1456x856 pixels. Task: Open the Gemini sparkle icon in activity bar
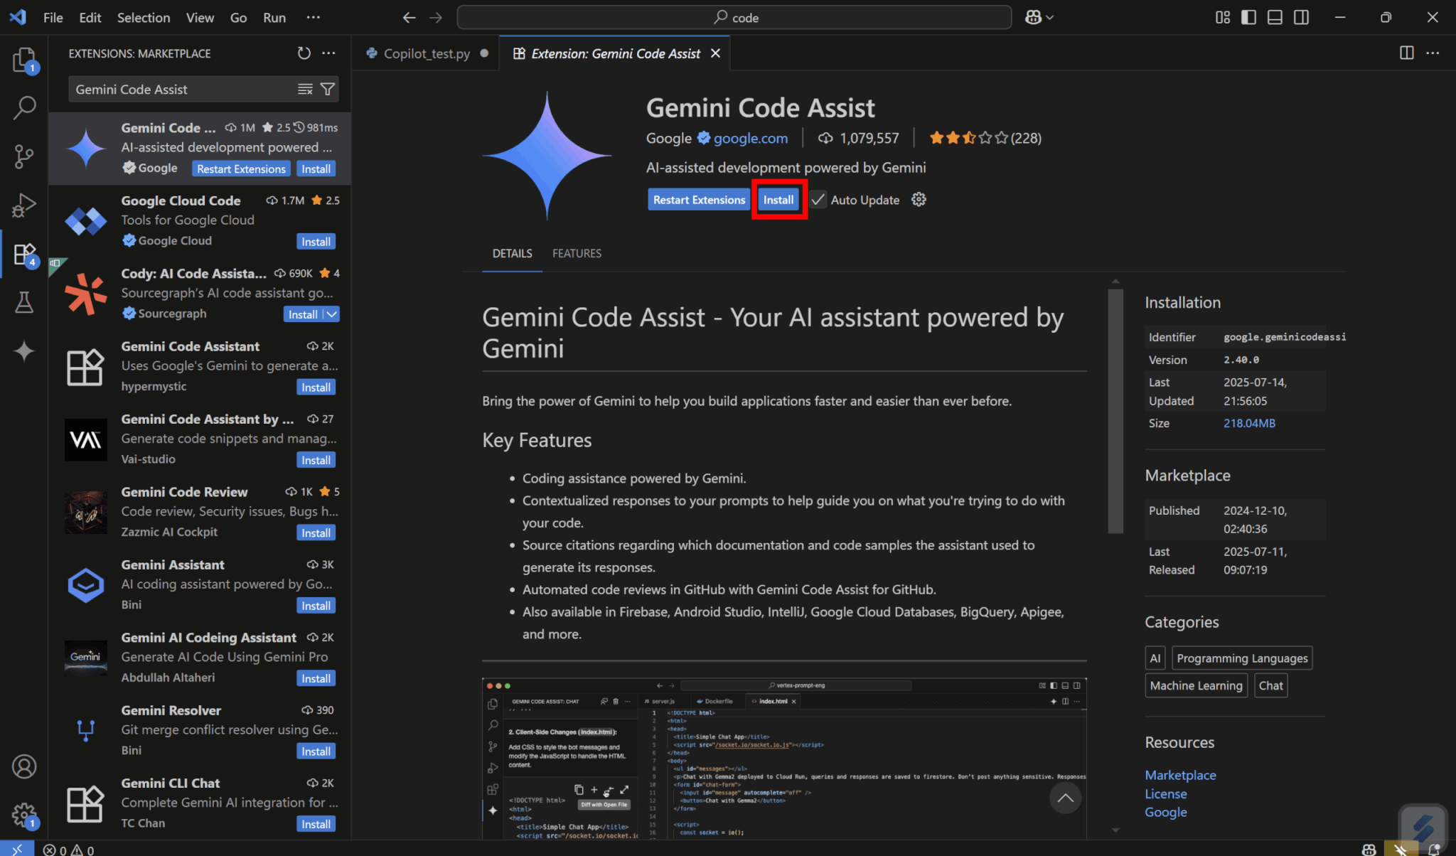coord(24,351)
